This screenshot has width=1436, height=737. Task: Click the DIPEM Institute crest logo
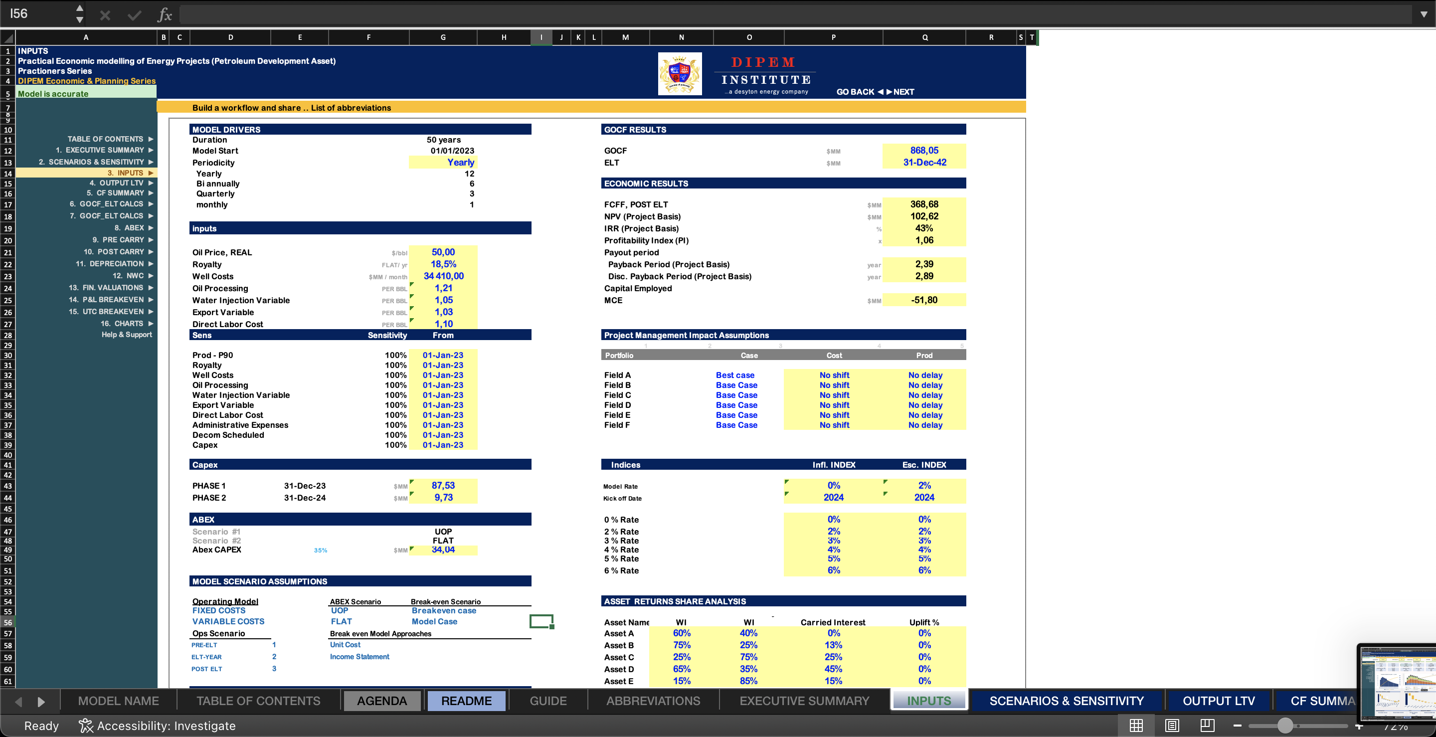coord(680,74)
